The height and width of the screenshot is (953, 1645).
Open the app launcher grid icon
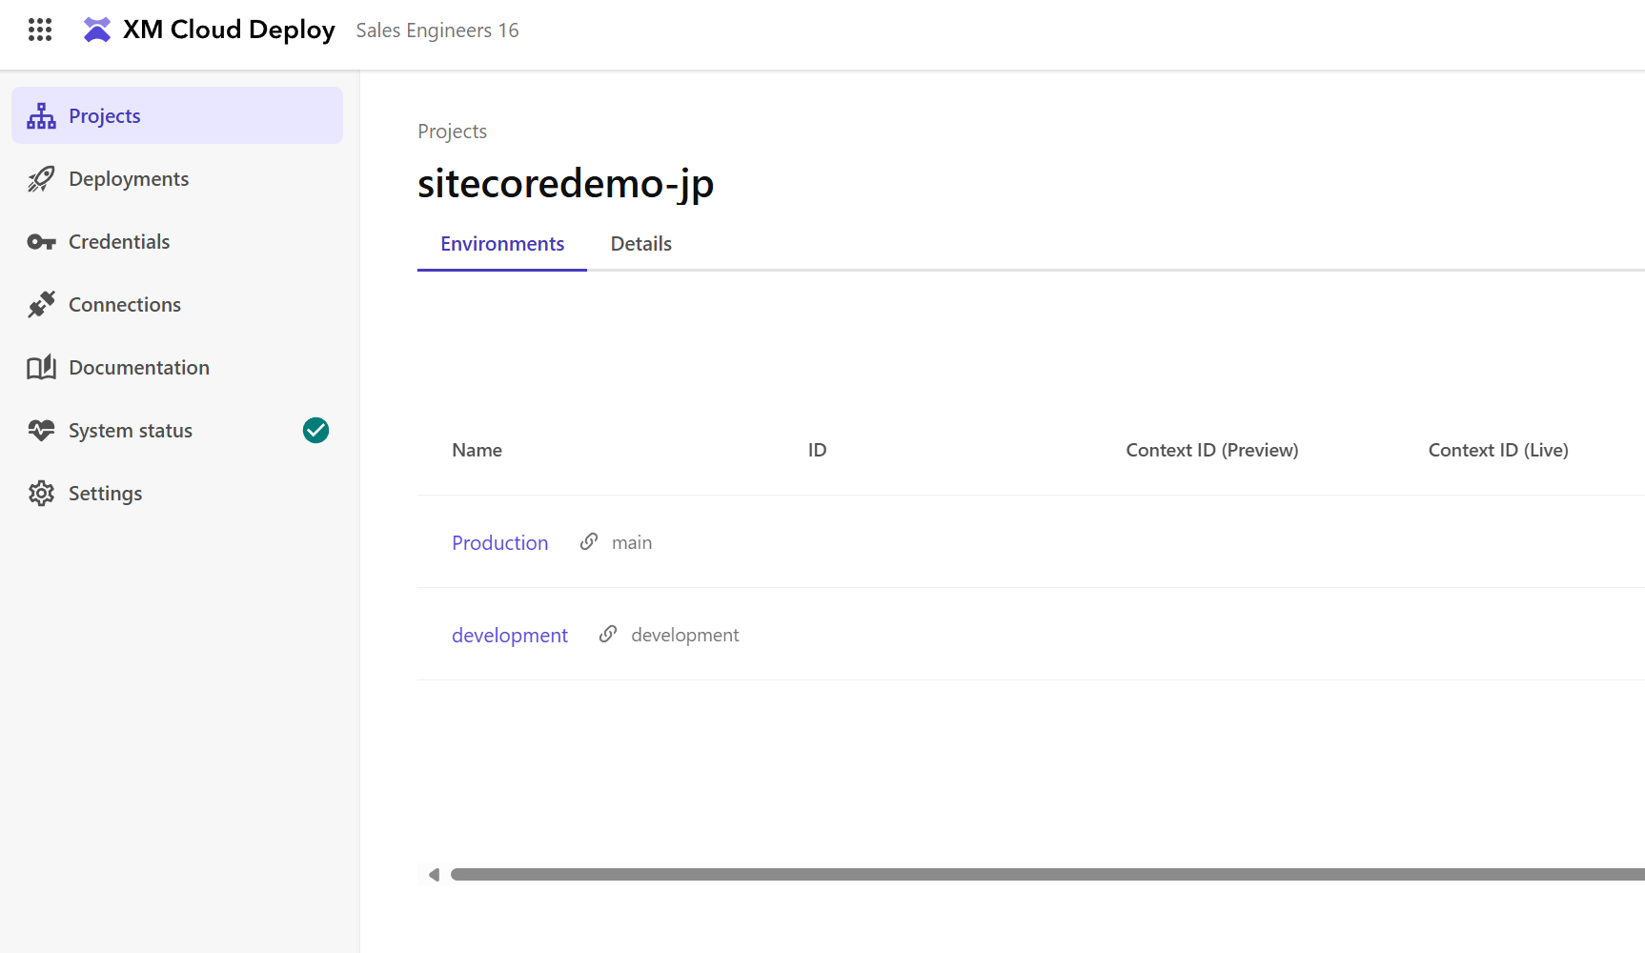40,30
